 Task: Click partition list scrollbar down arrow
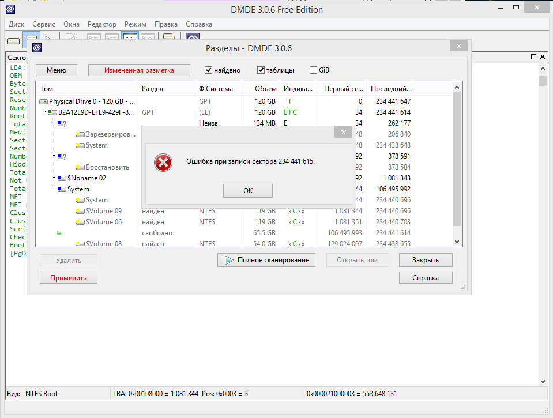click(x=457, y=242)
